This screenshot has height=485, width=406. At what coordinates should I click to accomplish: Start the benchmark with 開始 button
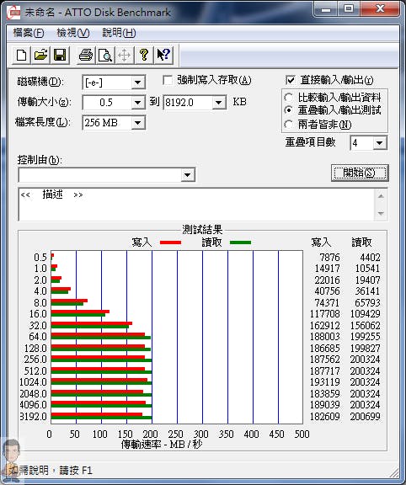pos(360,173)
